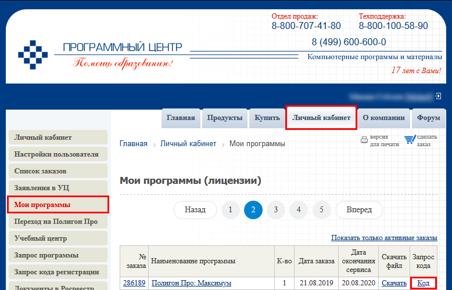Click the Программный центр checkered logo
The height and width of the screenshot is (290, 452).
click(33, 55)
